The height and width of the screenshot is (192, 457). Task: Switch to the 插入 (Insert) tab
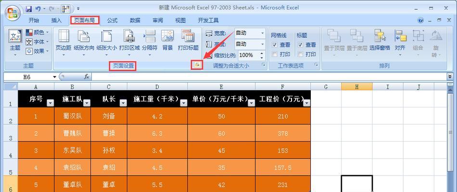tap(56, 20)
